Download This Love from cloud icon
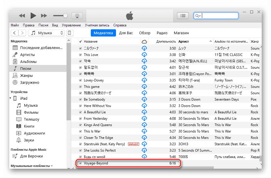 pyautogui.click(x=144, y=55)
